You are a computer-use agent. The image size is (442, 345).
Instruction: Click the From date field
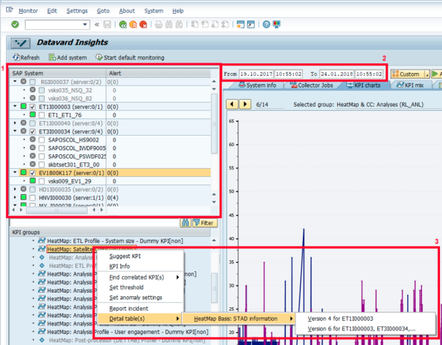tap(256, 74)
